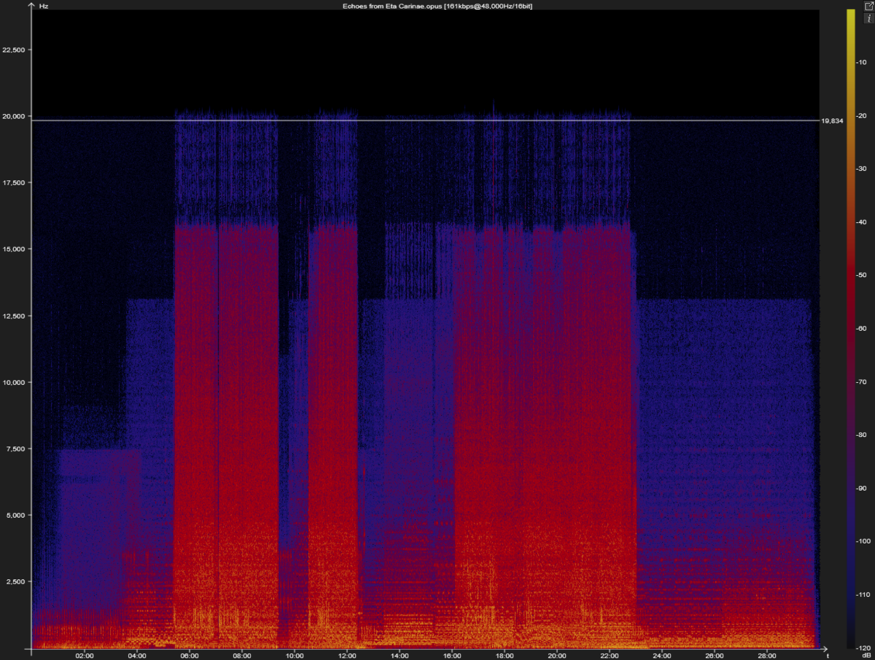Click the '12:00' time label
Image resolution: width=875 pixels, height=660 pixels.
pyautogui.click(x=347, y=655)
